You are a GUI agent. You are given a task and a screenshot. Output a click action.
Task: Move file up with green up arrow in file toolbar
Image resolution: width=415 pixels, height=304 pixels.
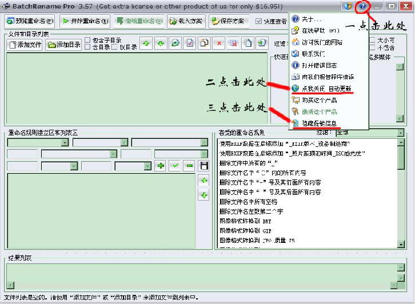coord(146,43)
